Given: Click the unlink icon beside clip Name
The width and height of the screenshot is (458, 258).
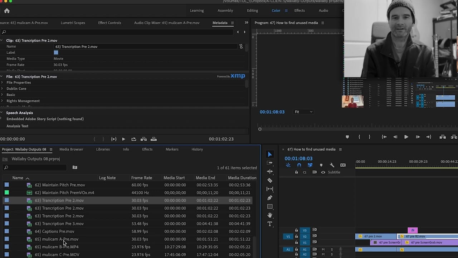Looking at the screenshot, I should 241,47.
